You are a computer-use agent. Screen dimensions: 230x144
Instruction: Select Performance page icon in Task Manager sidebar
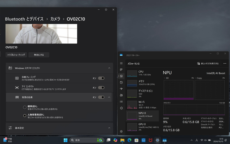121,76
